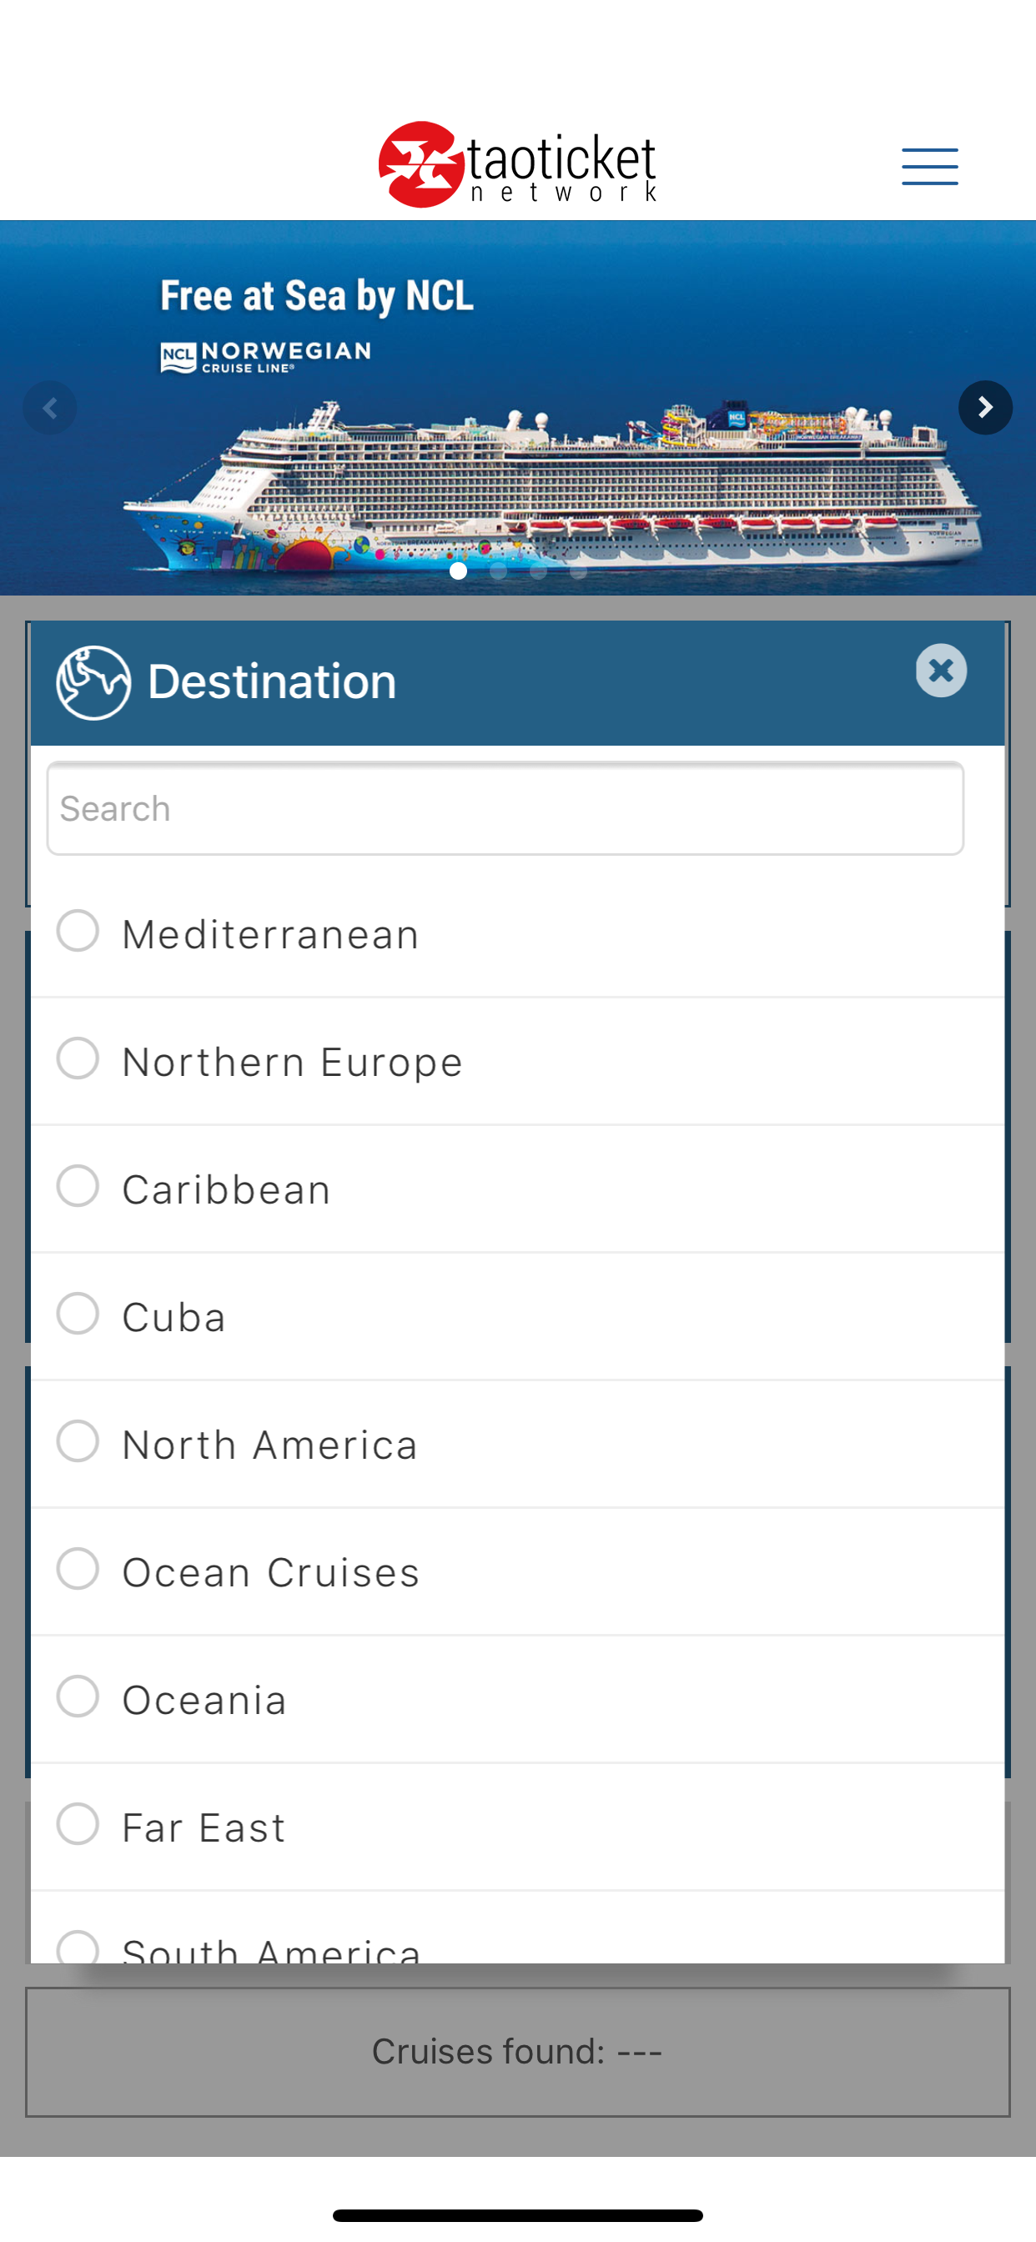Focus the destination Search field
This screenshot has width=1036, height=2242.
click(x=505, y=808)
